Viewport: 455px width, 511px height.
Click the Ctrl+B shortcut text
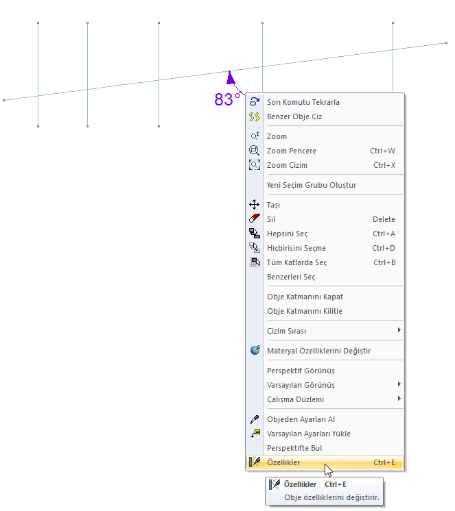pyautogui.click(x=384, y=262)
